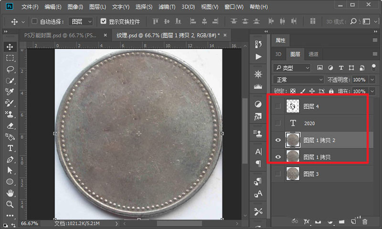Show layer 图层 4 visibility

(x=278, y=106)
